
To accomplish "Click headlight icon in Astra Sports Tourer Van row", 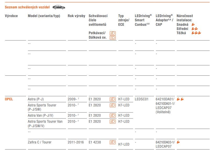I will click(x=112, y=122).
